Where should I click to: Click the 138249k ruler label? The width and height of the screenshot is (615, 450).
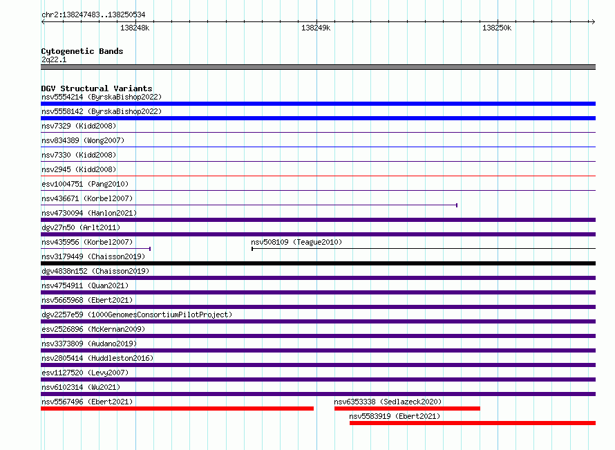pos(316,28)
